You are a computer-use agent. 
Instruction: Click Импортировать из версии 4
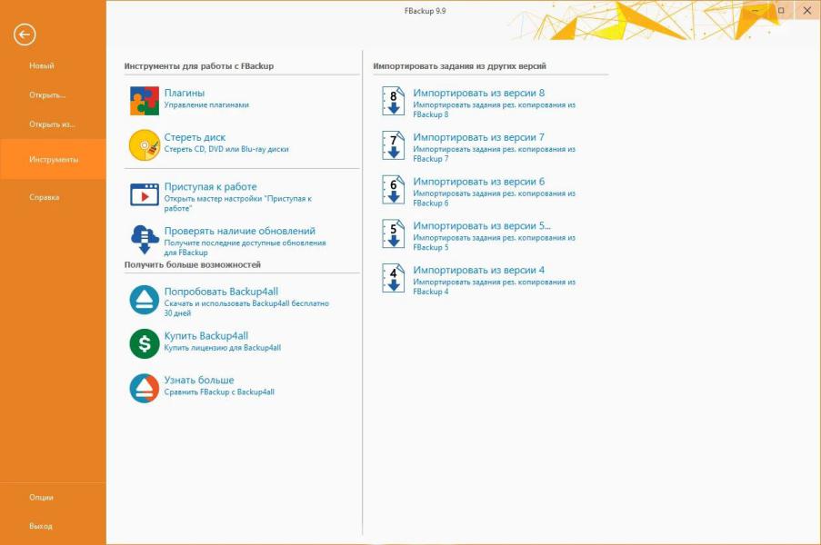[478, 271]
